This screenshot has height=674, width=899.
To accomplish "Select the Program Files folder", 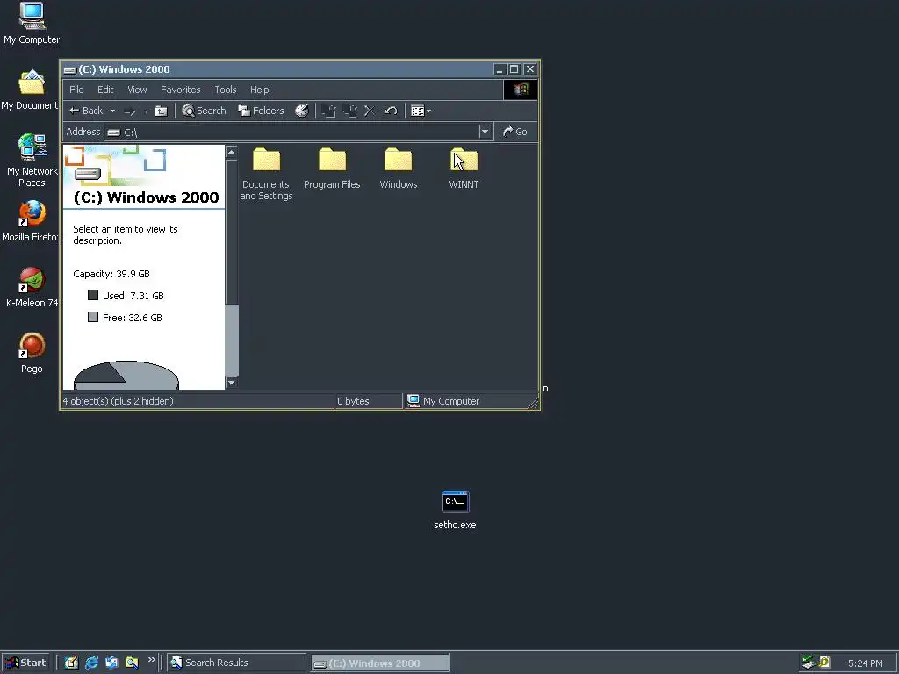I will point(332,168).
